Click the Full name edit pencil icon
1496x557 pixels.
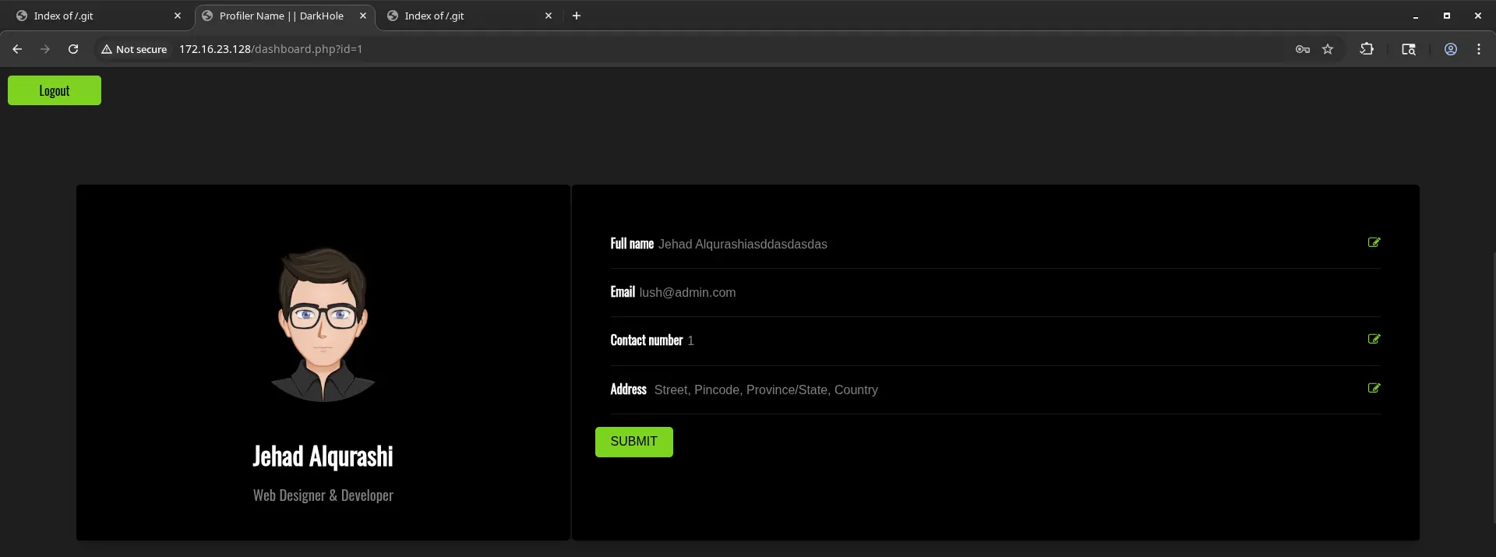coord(1374,242)
